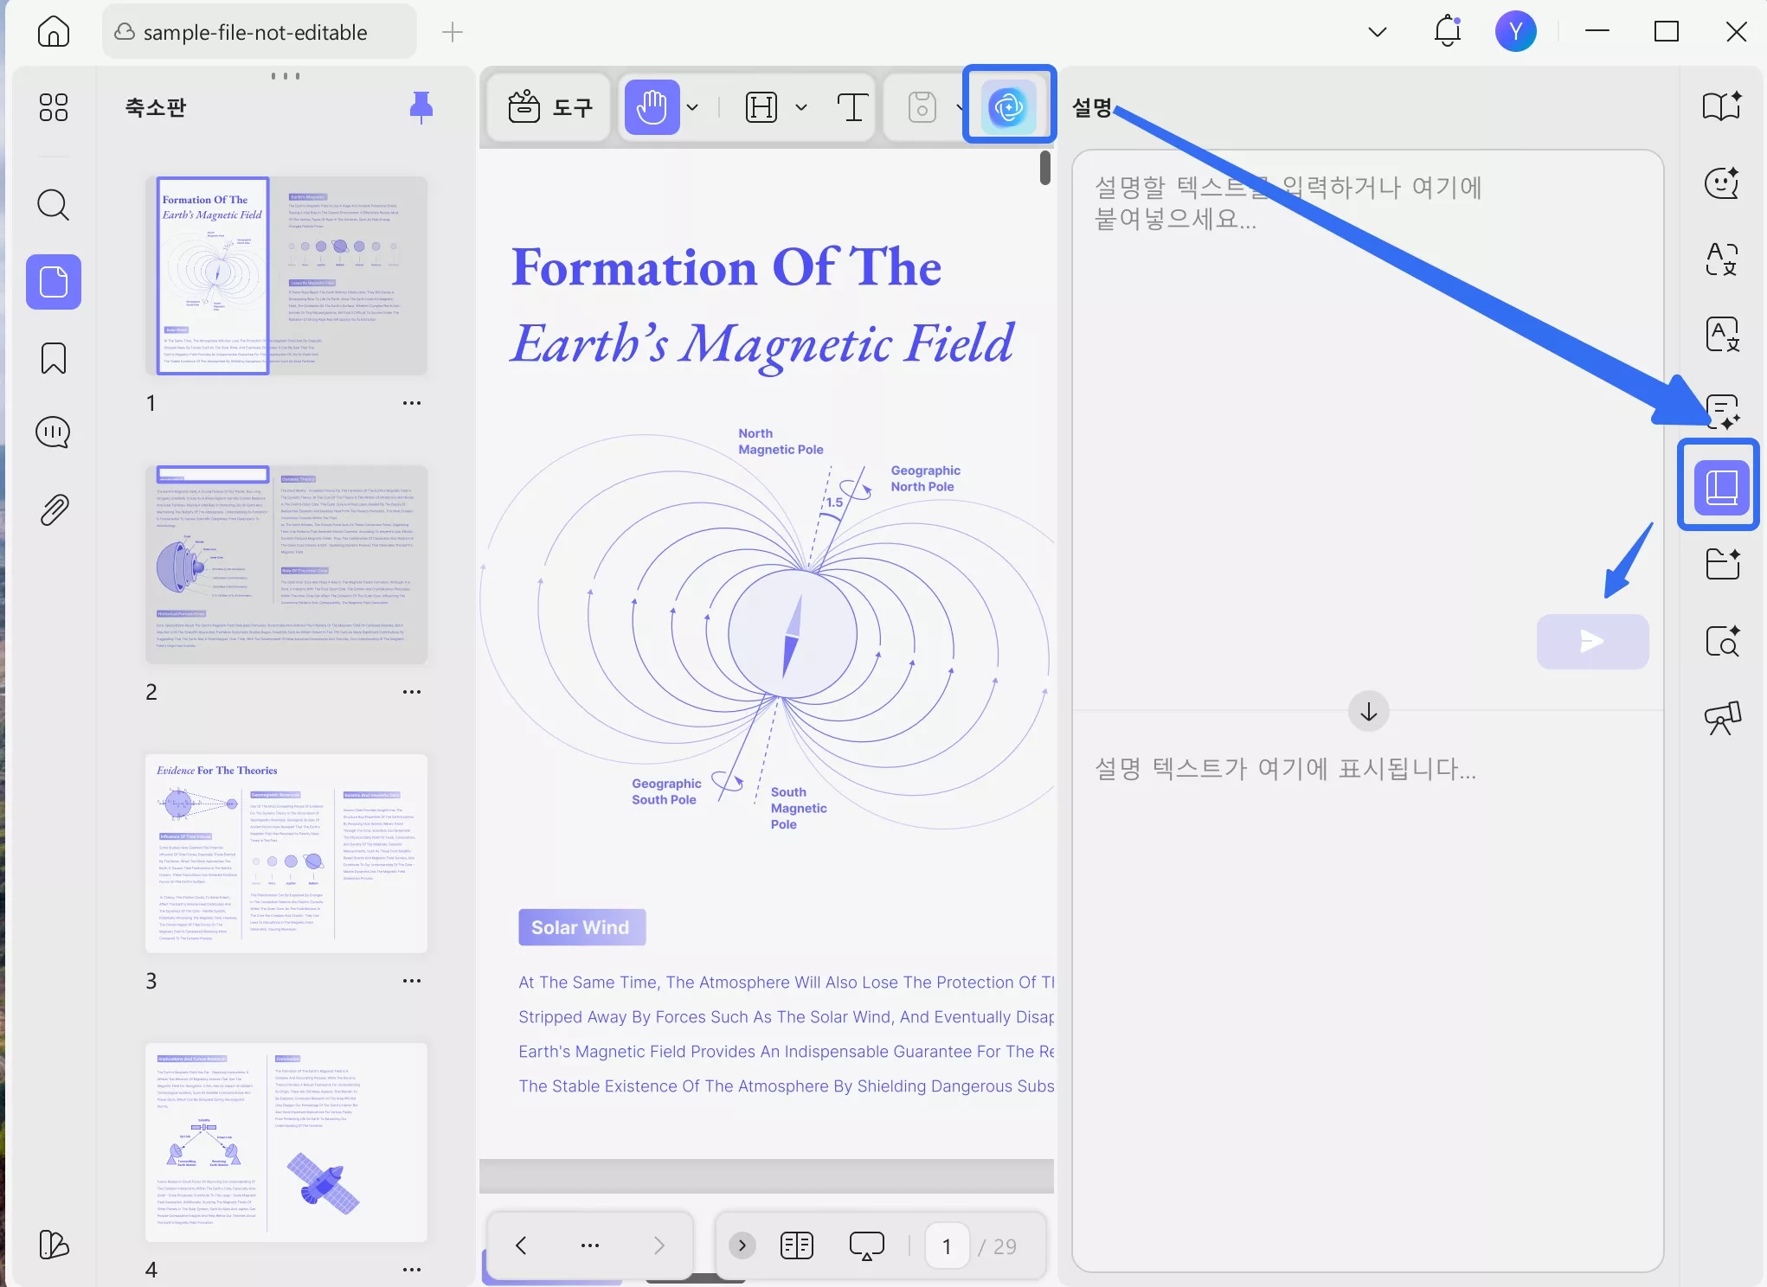Open the notifications bell

click(1447, 32)
